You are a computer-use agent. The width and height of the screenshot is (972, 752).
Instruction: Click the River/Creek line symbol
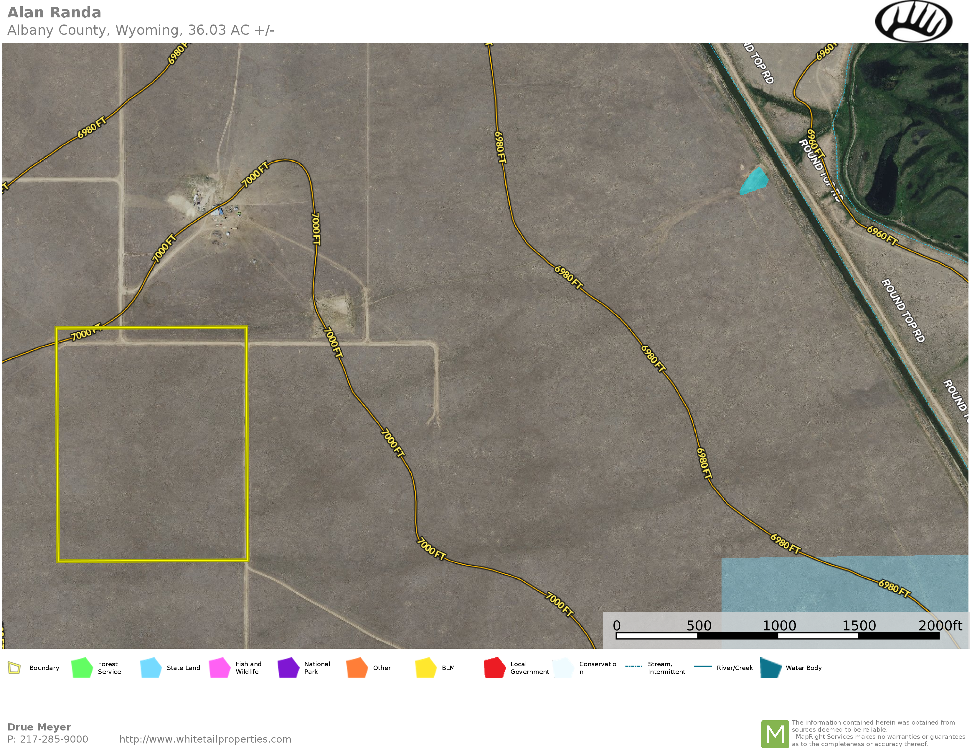tap(703, 666)
